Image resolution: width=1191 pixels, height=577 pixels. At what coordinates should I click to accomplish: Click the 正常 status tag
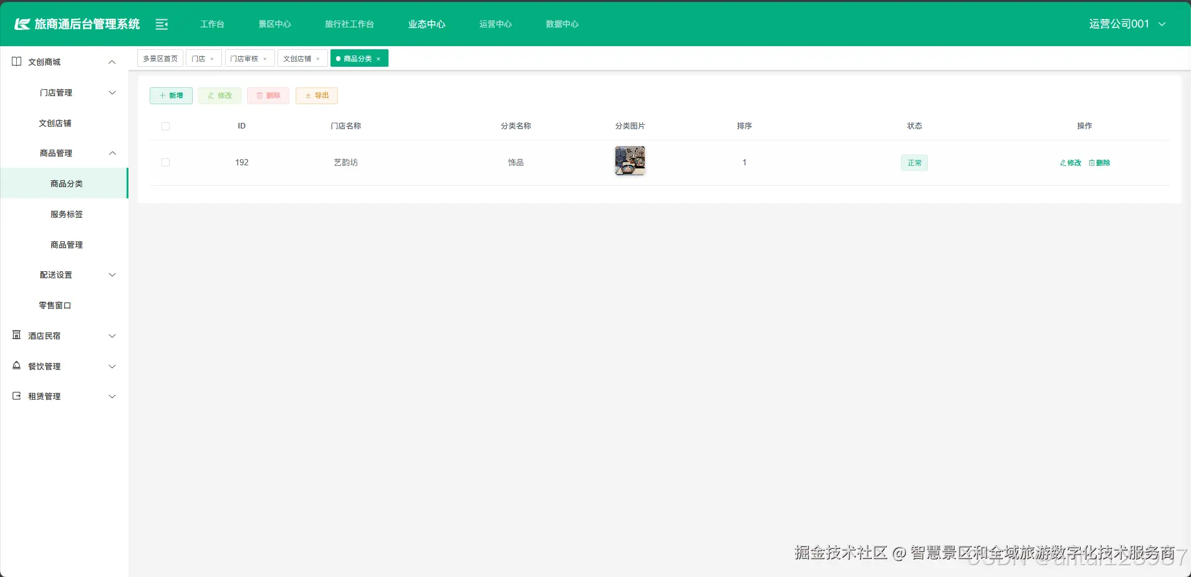(x=914, y=163)
